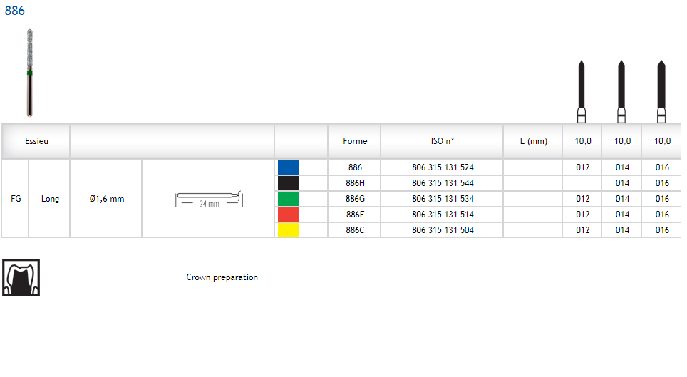Click the last bur silhouette icon

(661, 91)
